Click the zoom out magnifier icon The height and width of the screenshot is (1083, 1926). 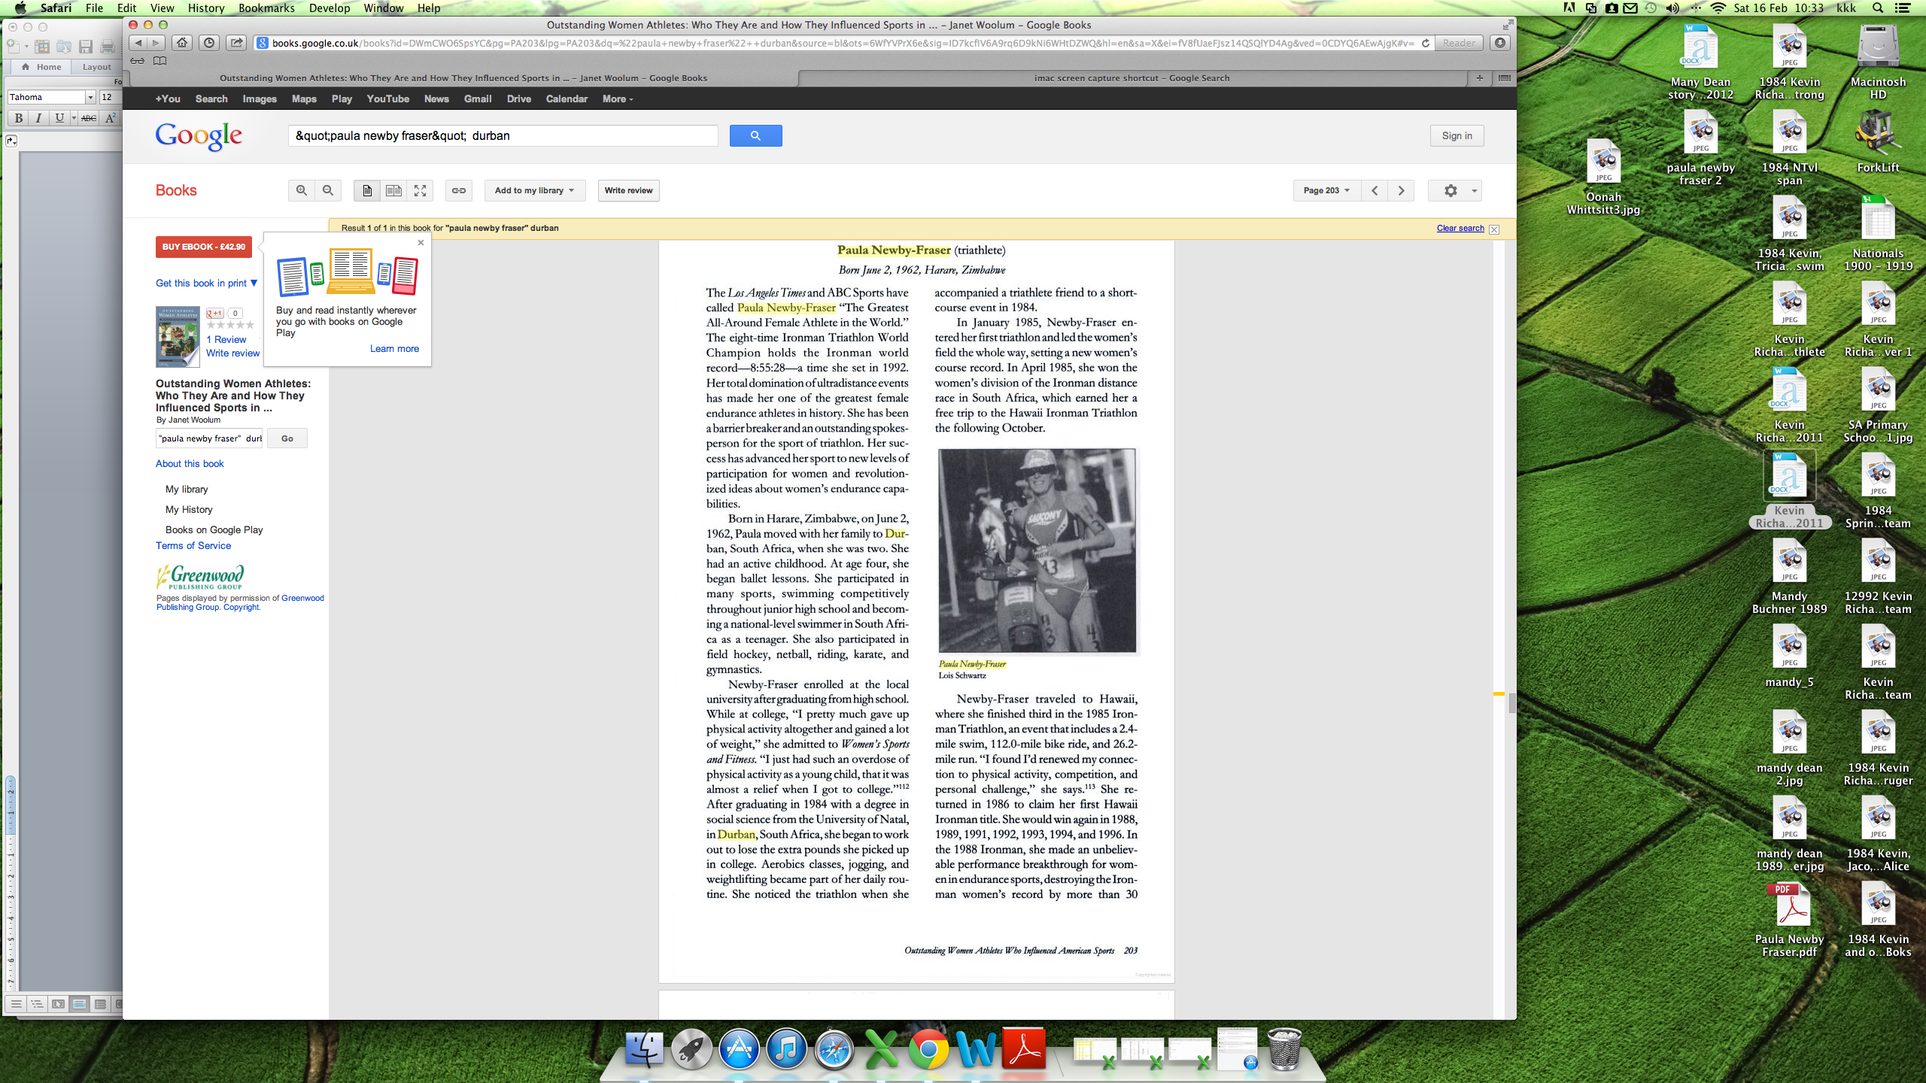coord(328,190)
